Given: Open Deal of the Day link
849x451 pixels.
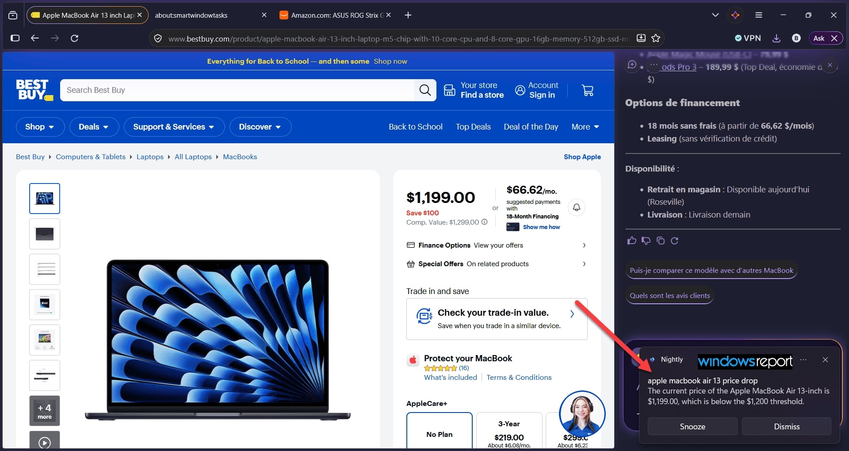Looking at the screenshot, I should point(531,127).
